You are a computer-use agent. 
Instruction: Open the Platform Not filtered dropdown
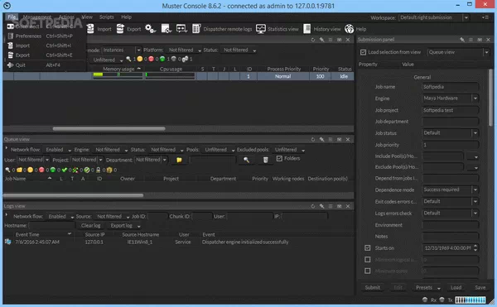click(184, 50)
